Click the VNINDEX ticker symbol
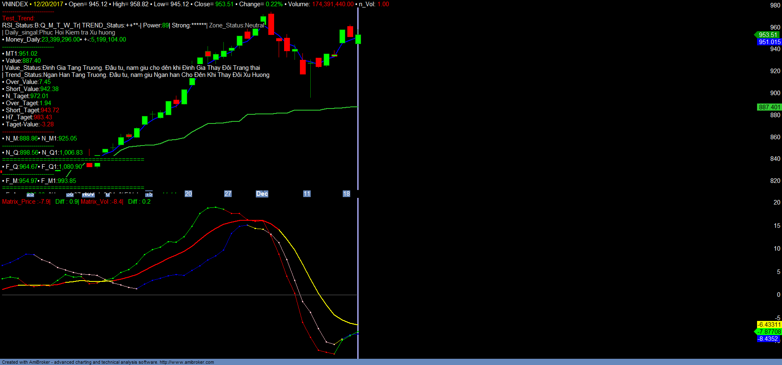The image size is (782, 365). [15, 4]
